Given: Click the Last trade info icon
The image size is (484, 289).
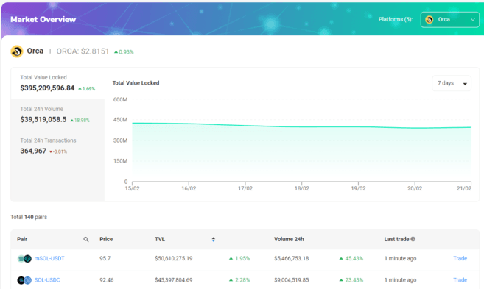Looking at the screenshot, I should 413,239.
